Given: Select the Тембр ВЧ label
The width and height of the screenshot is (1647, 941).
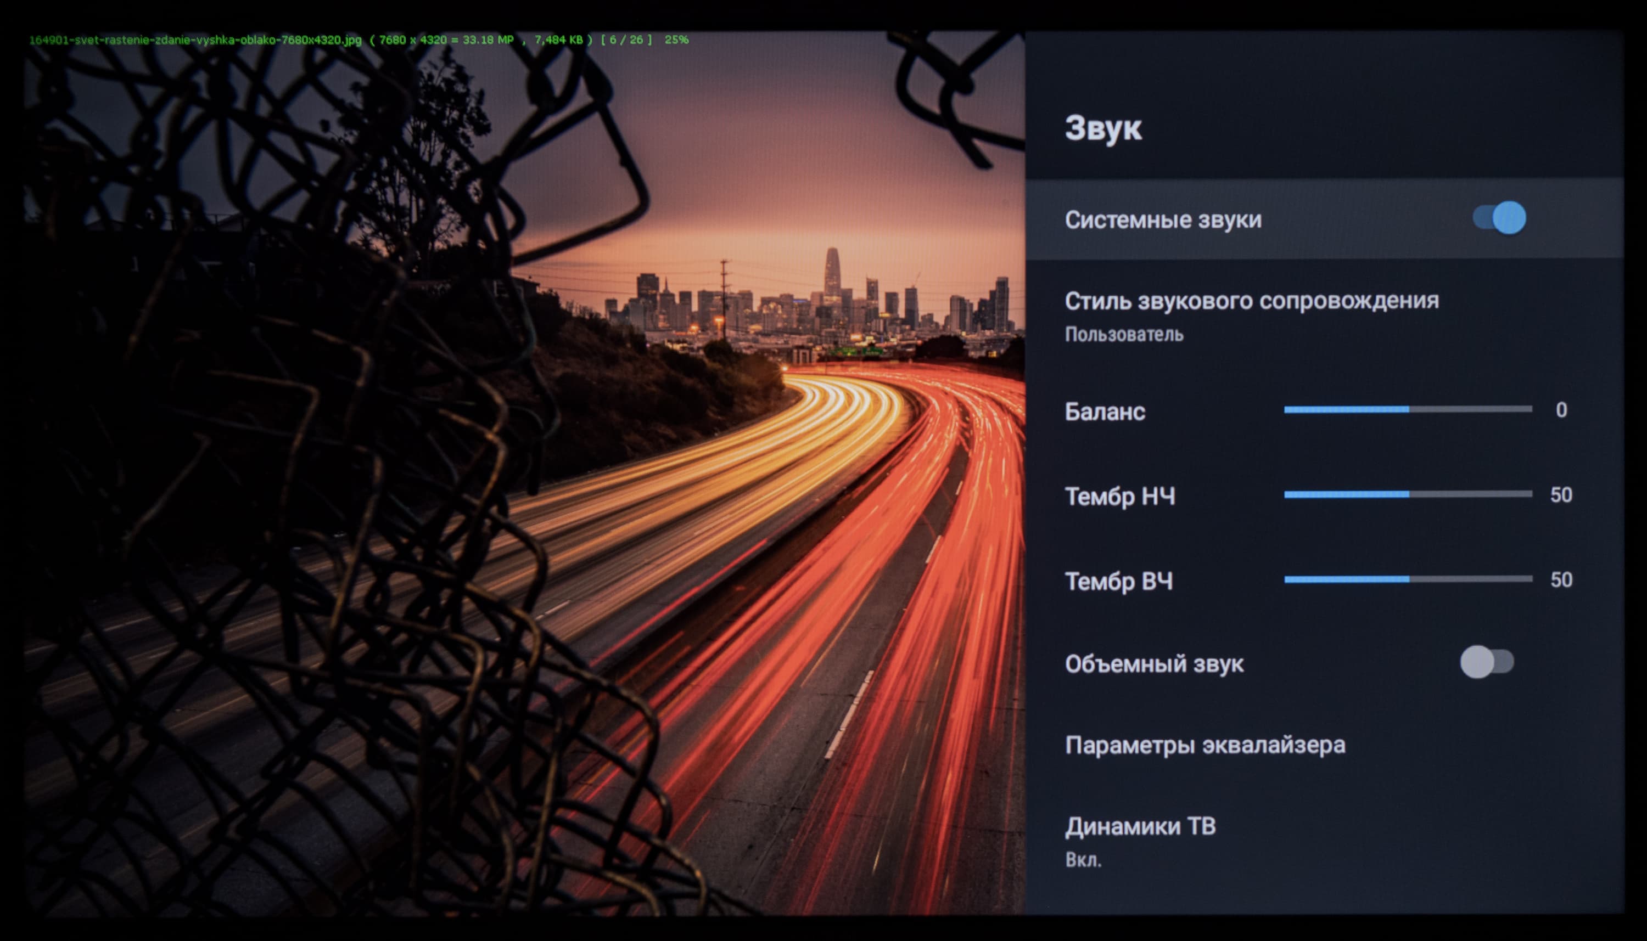Looking at the screenshot, I should (1118, 581).
